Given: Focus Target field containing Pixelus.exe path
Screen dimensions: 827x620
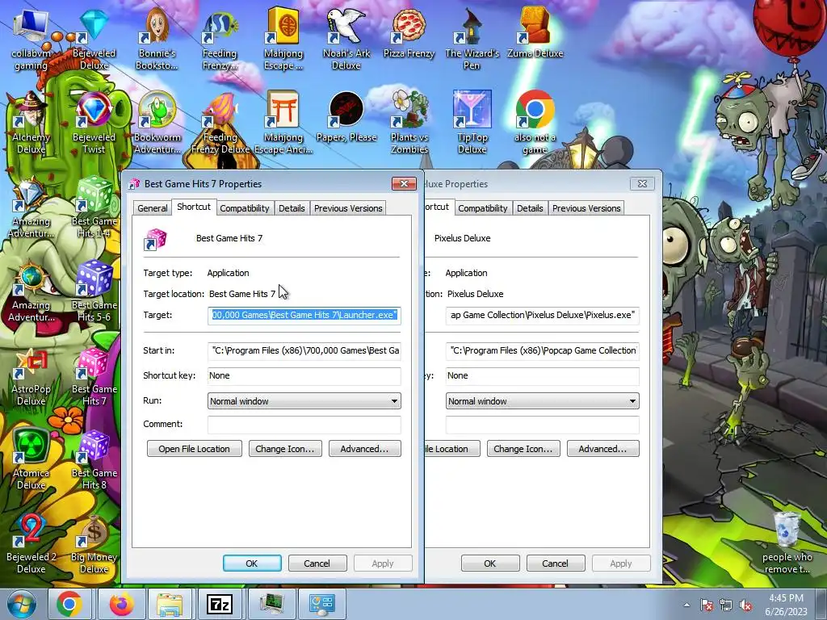Looking at the screenshot, I should click(x=543, y=316).
